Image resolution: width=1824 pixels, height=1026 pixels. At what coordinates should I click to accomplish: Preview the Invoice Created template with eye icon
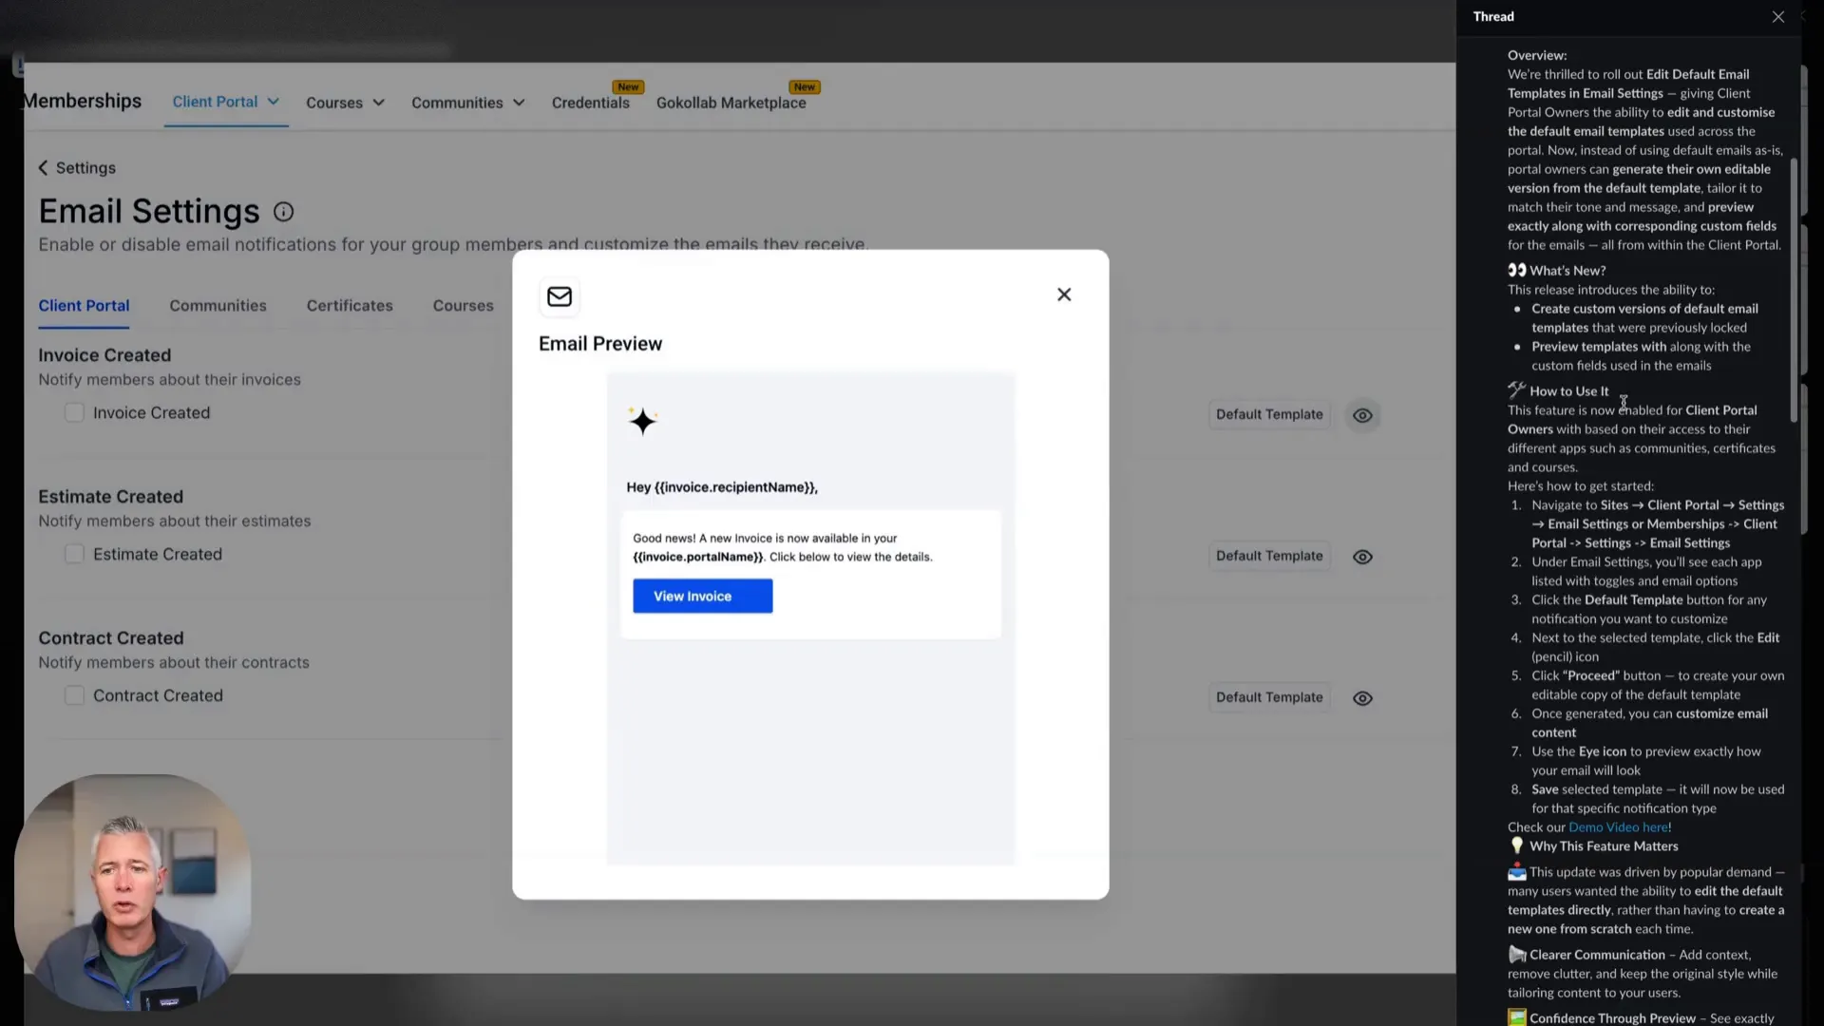pos(1362,415)
